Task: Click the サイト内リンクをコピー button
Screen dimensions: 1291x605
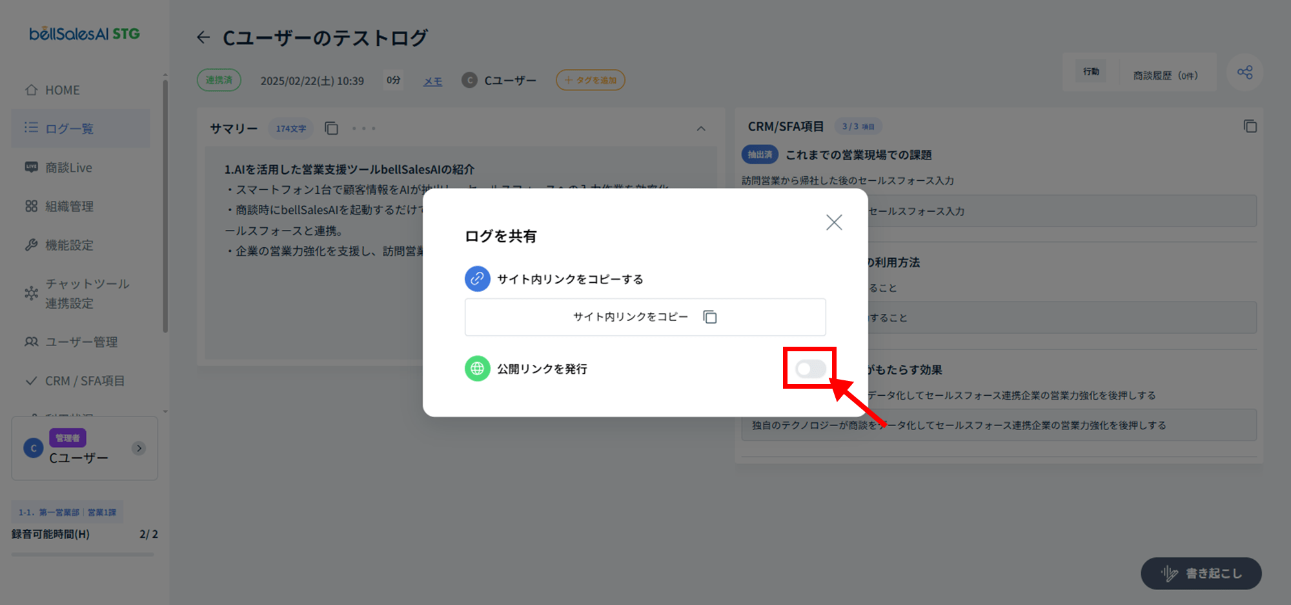Action: coord(645,317)
